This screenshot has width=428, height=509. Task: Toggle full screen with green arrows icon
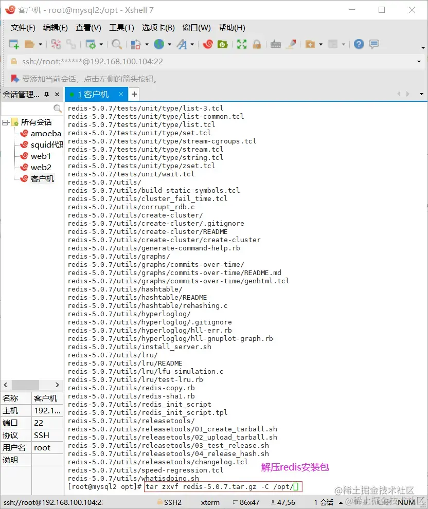click(242, 44)
